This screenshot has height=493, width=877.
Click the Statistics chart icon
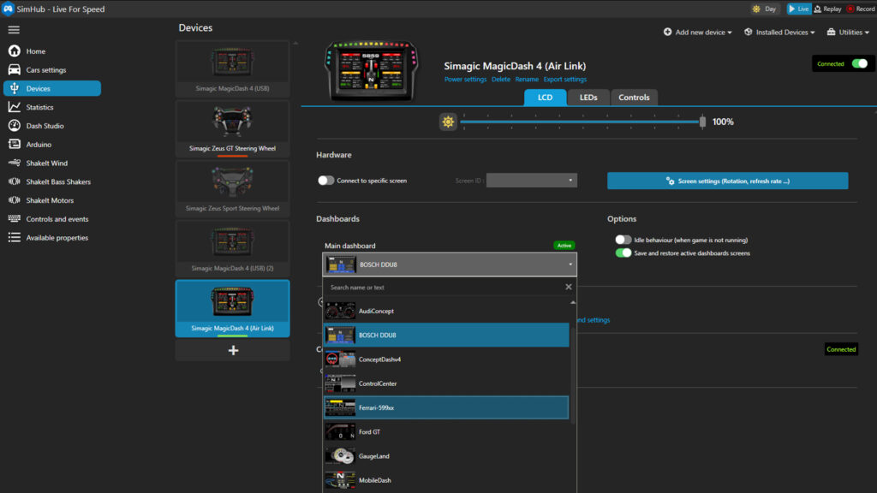14,107
